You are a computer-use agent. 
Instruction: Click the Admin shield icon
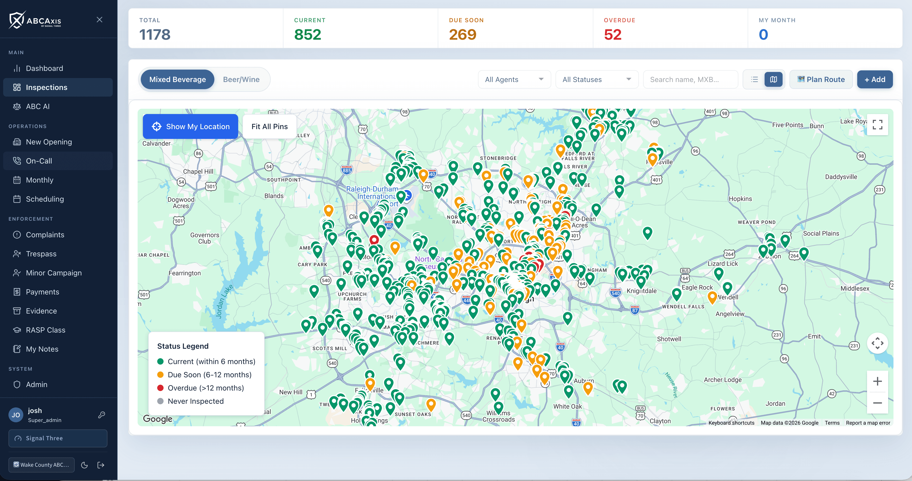click(x=17, y=384)
